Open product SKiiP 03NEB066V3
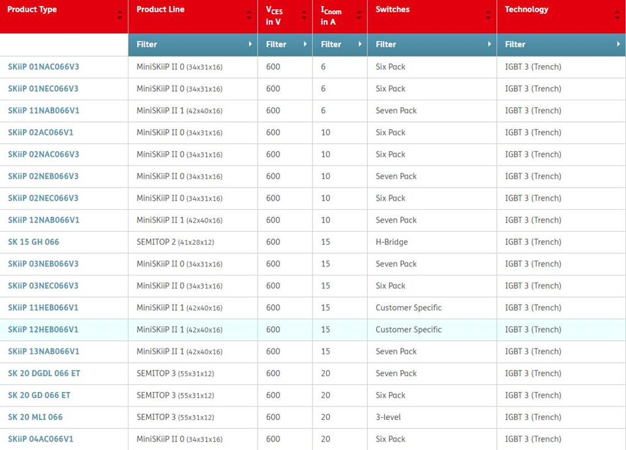This screenshot has height=450, width=626. click(43, 264)
